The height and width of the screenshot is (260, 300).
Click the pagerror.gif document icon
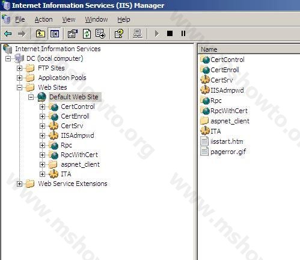[204, 151]
